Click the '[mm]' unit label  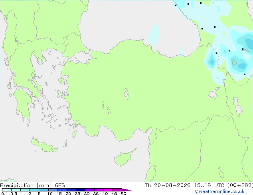(x=44, y=185)
